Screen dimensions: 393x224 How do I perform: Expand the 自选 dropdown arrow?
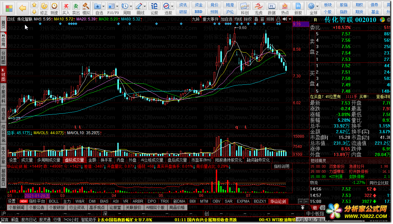click(x=104, y=6)
